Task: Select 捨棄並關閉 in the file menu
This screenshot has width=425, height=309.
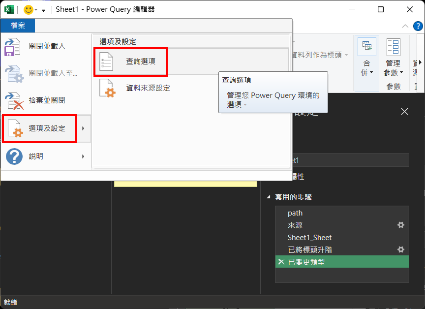Action: click(47, 100)
